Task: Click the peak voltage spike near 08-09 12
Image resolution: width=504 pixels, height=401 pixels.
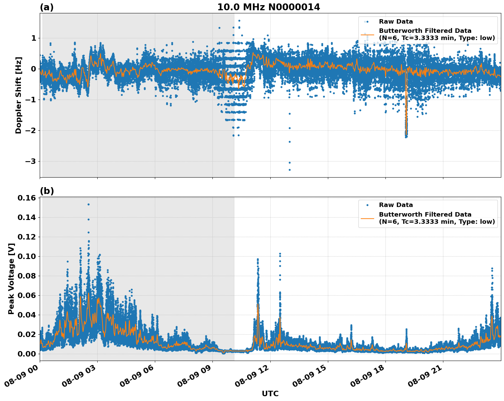Action: click(257, 259)
